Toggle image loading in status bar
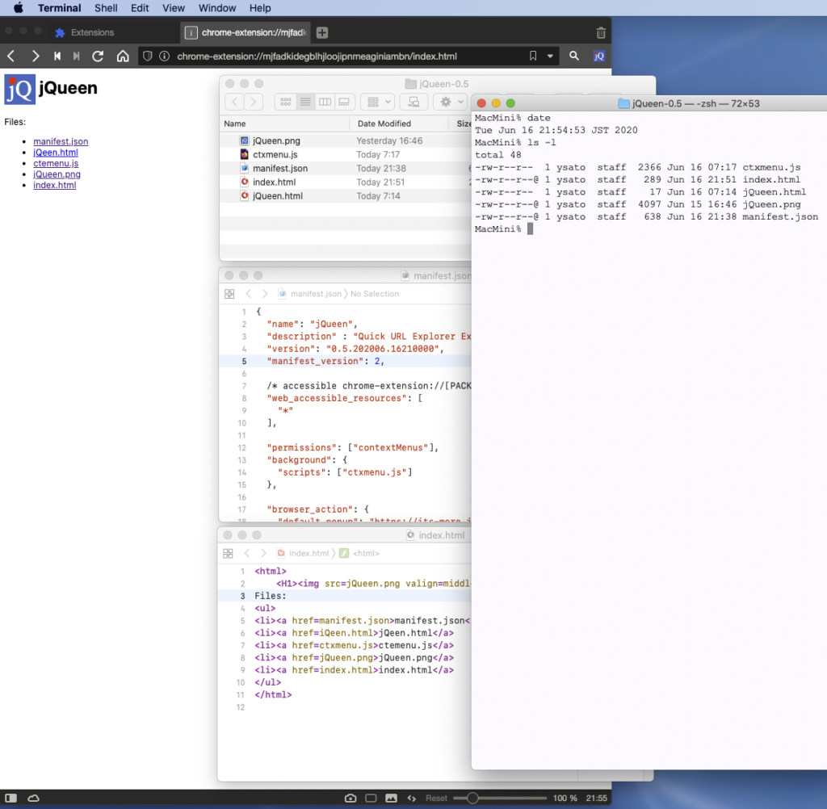This screenshot has height=809, width=827. tap(392, 798)
